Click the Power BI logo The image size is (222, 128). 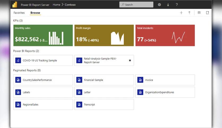pyautogui.click(x=15, y=4)
